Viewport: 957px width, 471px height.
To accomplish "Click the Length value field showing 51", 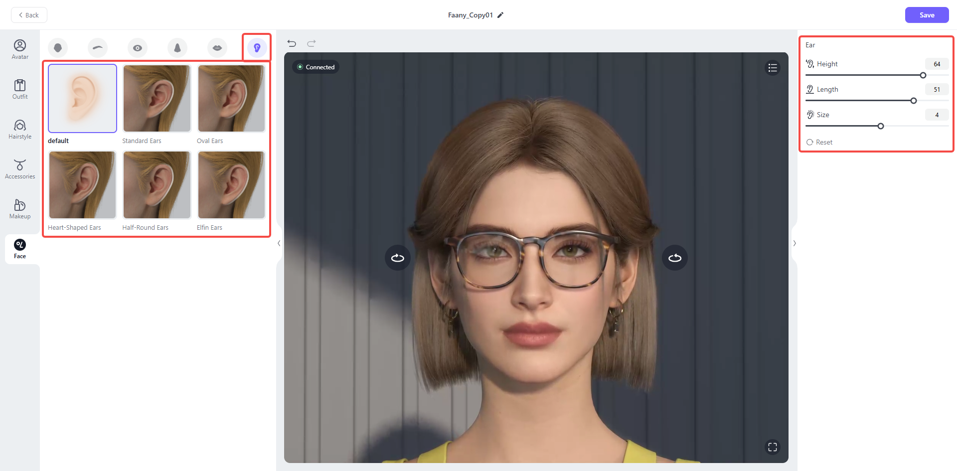I will 937,89.
